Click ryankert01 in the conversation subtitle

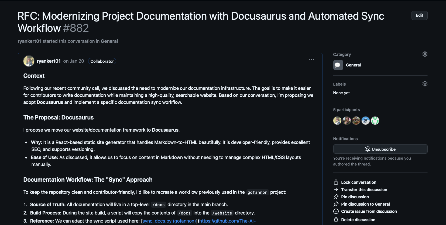(29, 41)
